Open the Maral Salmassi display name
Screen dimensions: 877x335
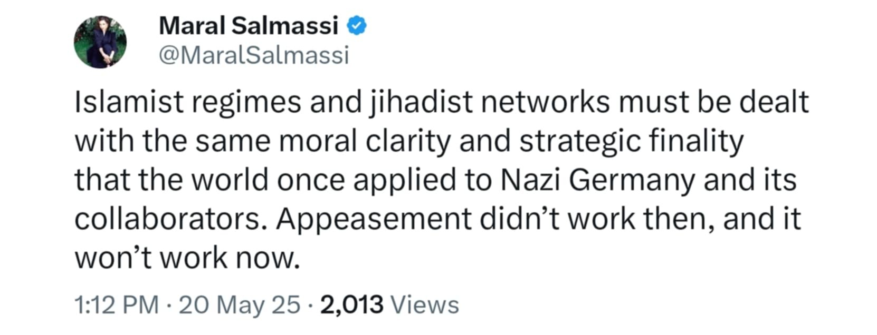(x=248, y=26)
